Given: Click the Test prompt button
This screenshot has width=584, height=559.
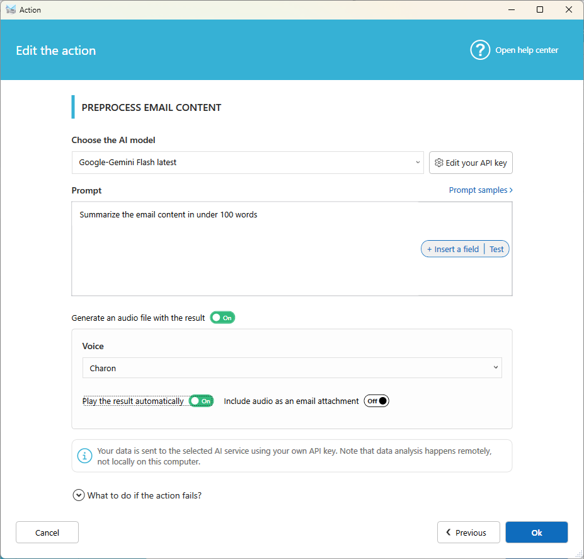Looking at the screenshot, I should click(x=496, y=249).
